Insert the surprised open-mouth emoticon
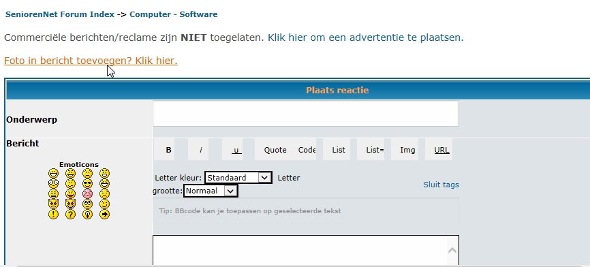590x267 pixels. (x=105, y=174)
